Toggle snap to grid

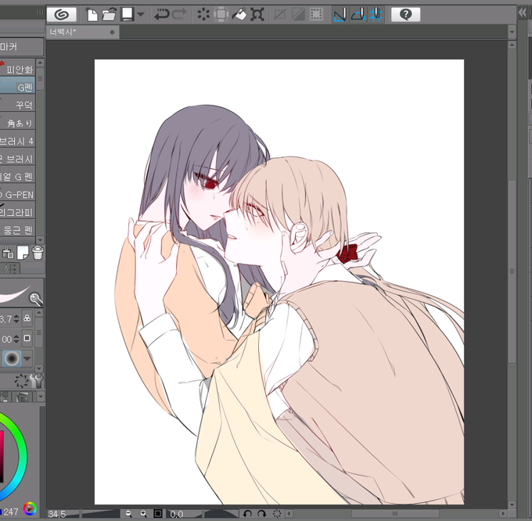click(x=376, y=15)
